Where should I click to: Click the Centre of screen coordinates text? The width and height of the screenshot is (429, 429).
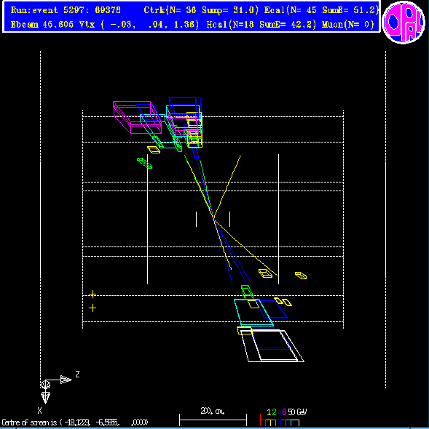[74, 422]
